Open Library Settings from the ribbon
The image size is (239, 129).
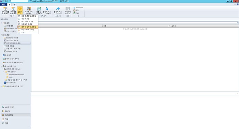pos(68,11)
